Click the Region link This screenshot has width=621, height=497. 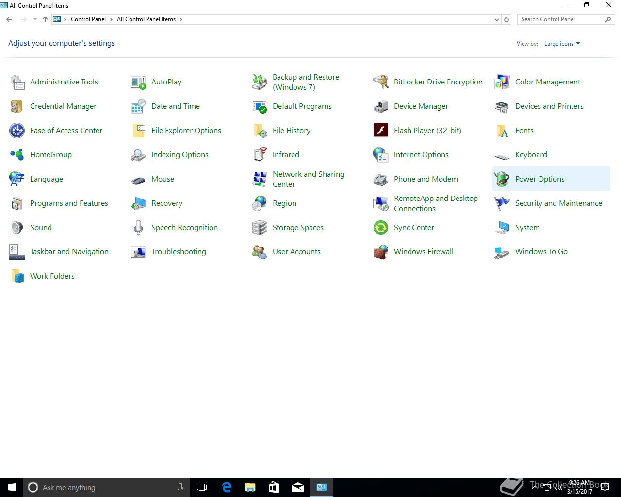coord(284,203)
